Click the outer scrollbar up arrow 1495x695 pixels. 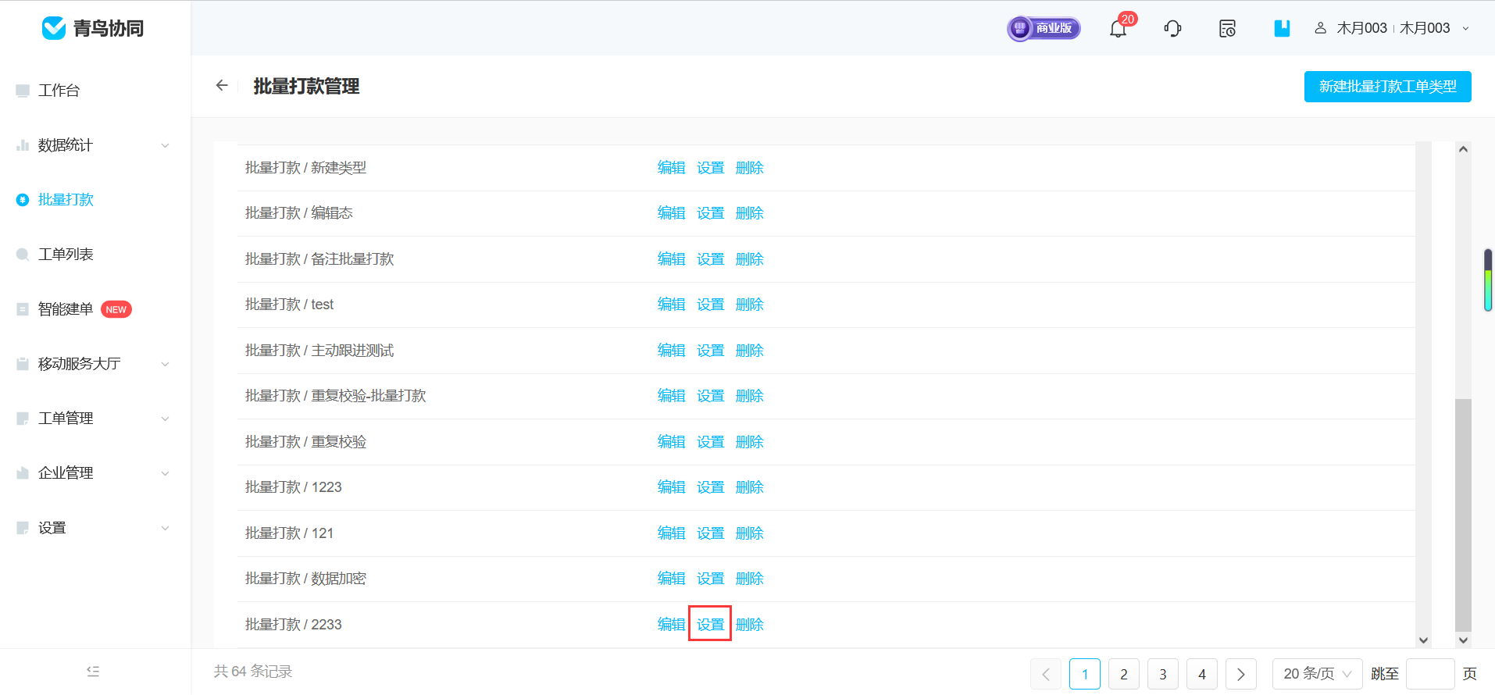click(1463, 148)
